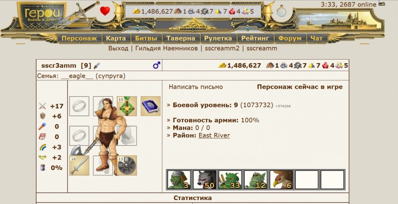398x204 pixels.
Task: Open the Гильдия Наемников link
Action: point(167,48)
